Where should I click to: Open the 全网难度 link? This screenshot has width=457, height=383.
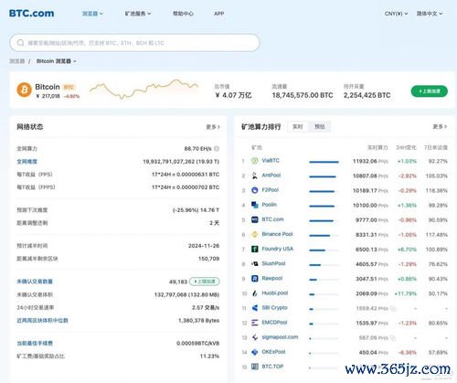pyautogui.click(x=27, y=162)
